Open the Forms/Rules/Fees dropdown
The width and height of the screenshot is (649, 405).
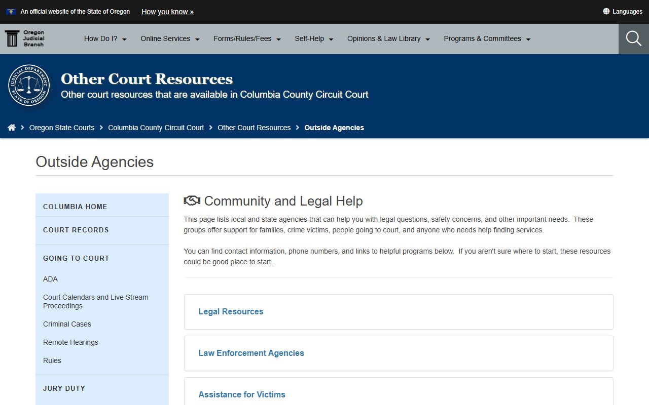[247, 38]
